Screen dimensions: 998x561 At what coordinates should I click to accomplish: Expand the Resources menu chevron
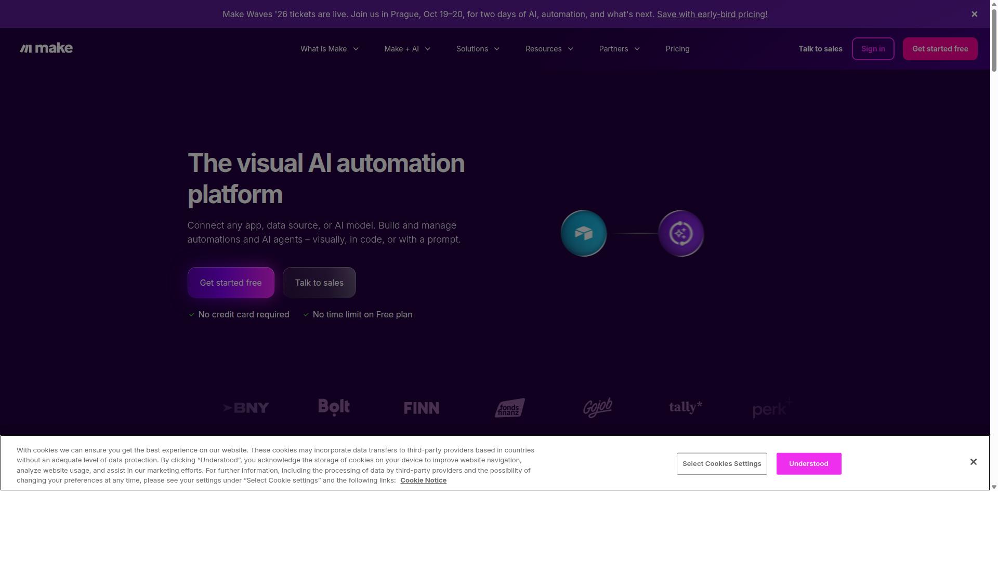pos(570,49)
